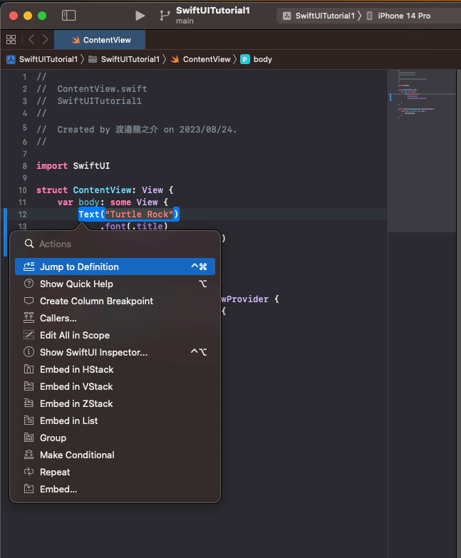Image resolution: width=461 pixels, height=558 pixels.
Task: Choose Embed in HStack
Action: click(115, 369)
